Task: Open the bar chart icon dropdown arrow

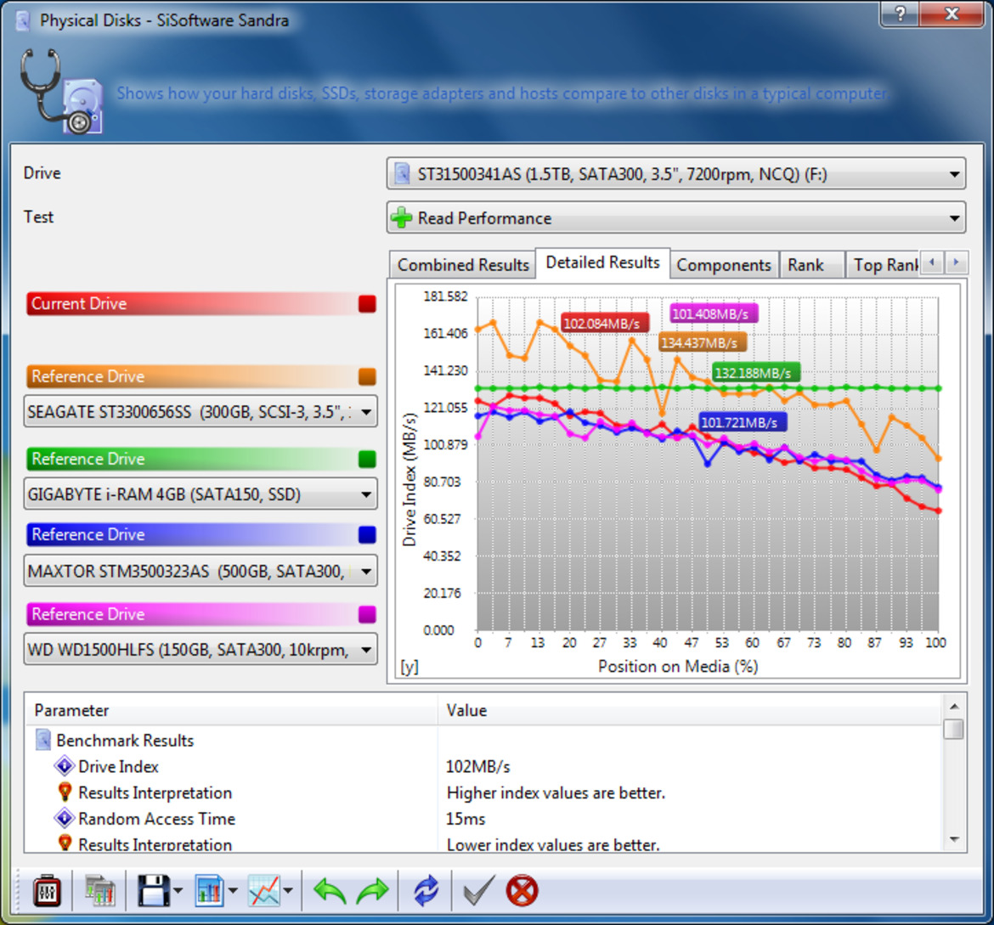Action: tap(233, 891)
